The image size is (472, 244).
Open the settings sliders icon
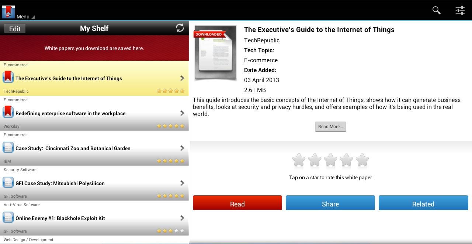click(460, 10)
